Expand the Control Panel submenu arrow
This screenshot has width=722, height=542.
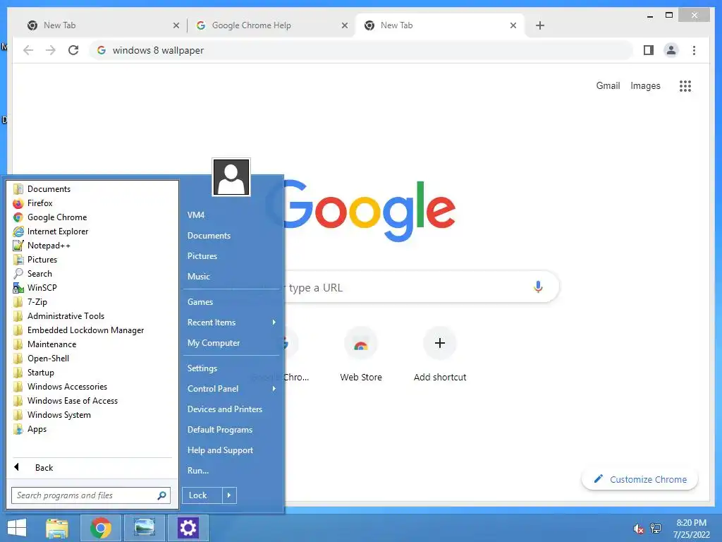pos(274,389)
